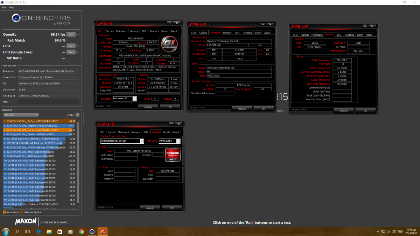Screen dimensions: 420x236
Task: Click the G1 Gaming logo in CPU-Z
Action: 169,44
